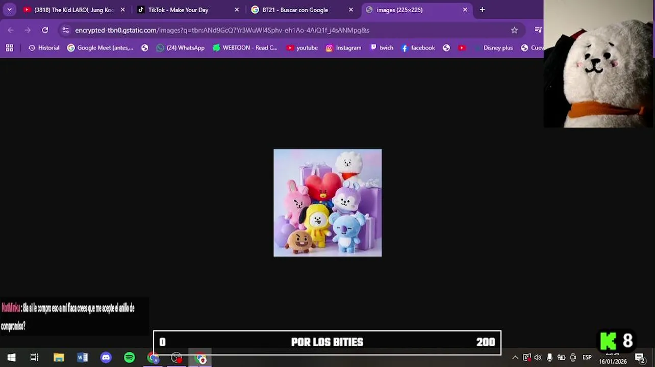
Task: Open Task View on the taskbar
Action: [34, 358]
